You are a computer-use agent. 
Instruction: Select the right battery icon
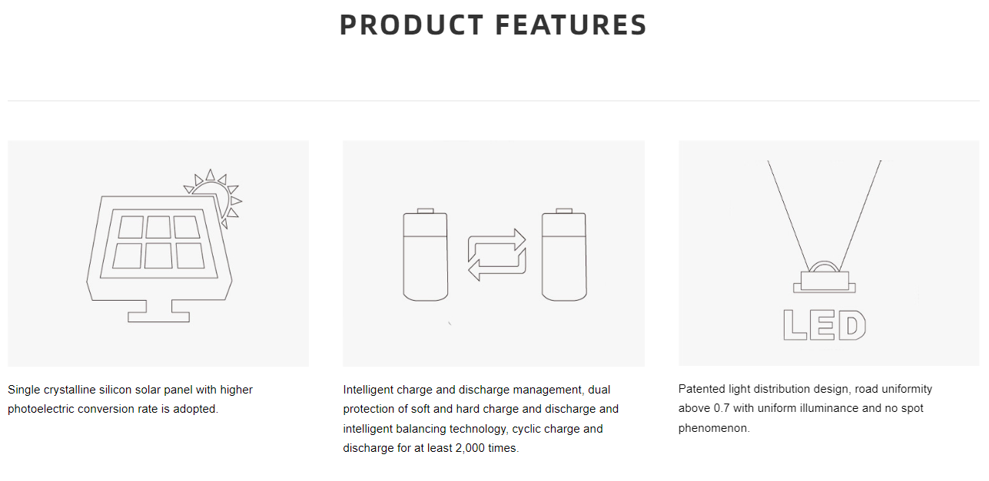(564, 254)
